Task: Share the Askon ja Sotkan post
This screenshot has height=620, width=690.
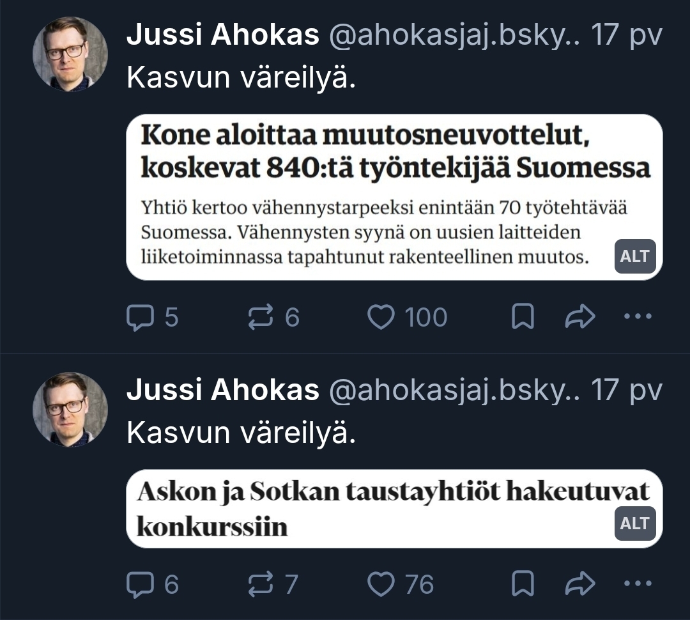Action: 580,584
